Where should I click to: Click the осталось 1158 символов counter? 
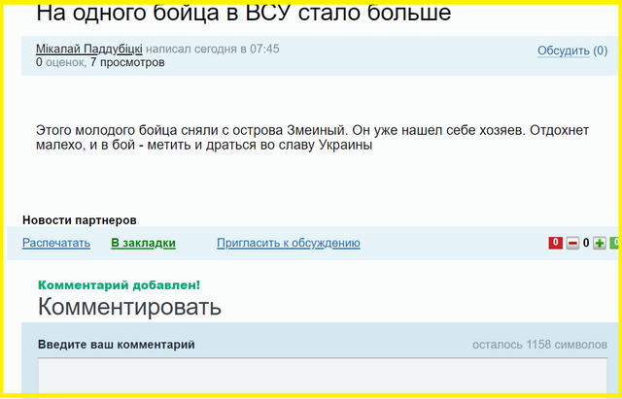(539, 345)
